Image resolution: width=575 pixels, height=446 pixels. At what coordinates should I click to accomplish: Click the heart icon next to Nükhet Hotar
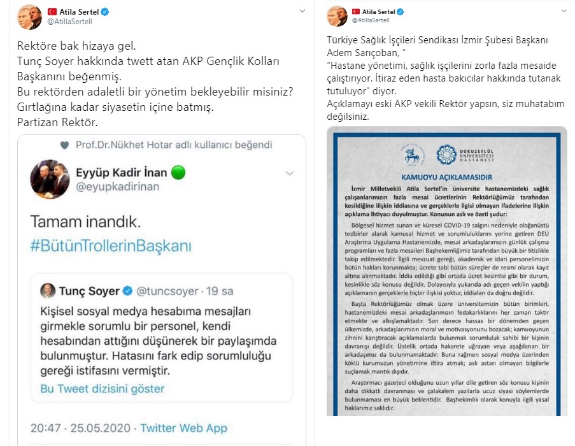tap(64, 145)
